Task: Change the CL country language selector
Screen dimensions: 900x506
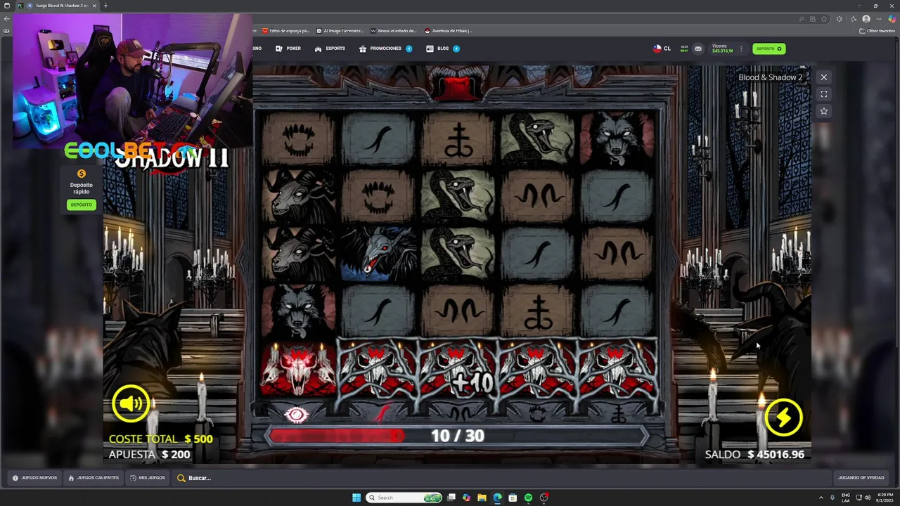Action: tap(662, 48)
